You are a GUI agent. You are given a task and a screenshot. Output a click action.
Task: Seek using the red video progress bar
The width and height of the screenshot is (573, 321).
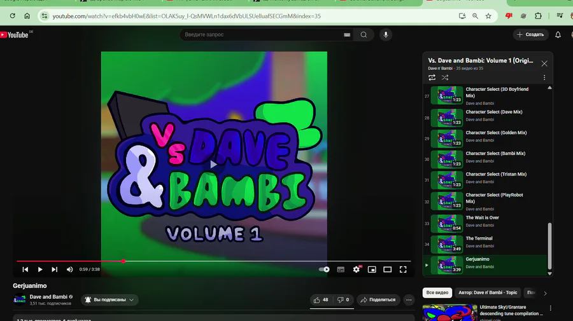click(214, 261)
